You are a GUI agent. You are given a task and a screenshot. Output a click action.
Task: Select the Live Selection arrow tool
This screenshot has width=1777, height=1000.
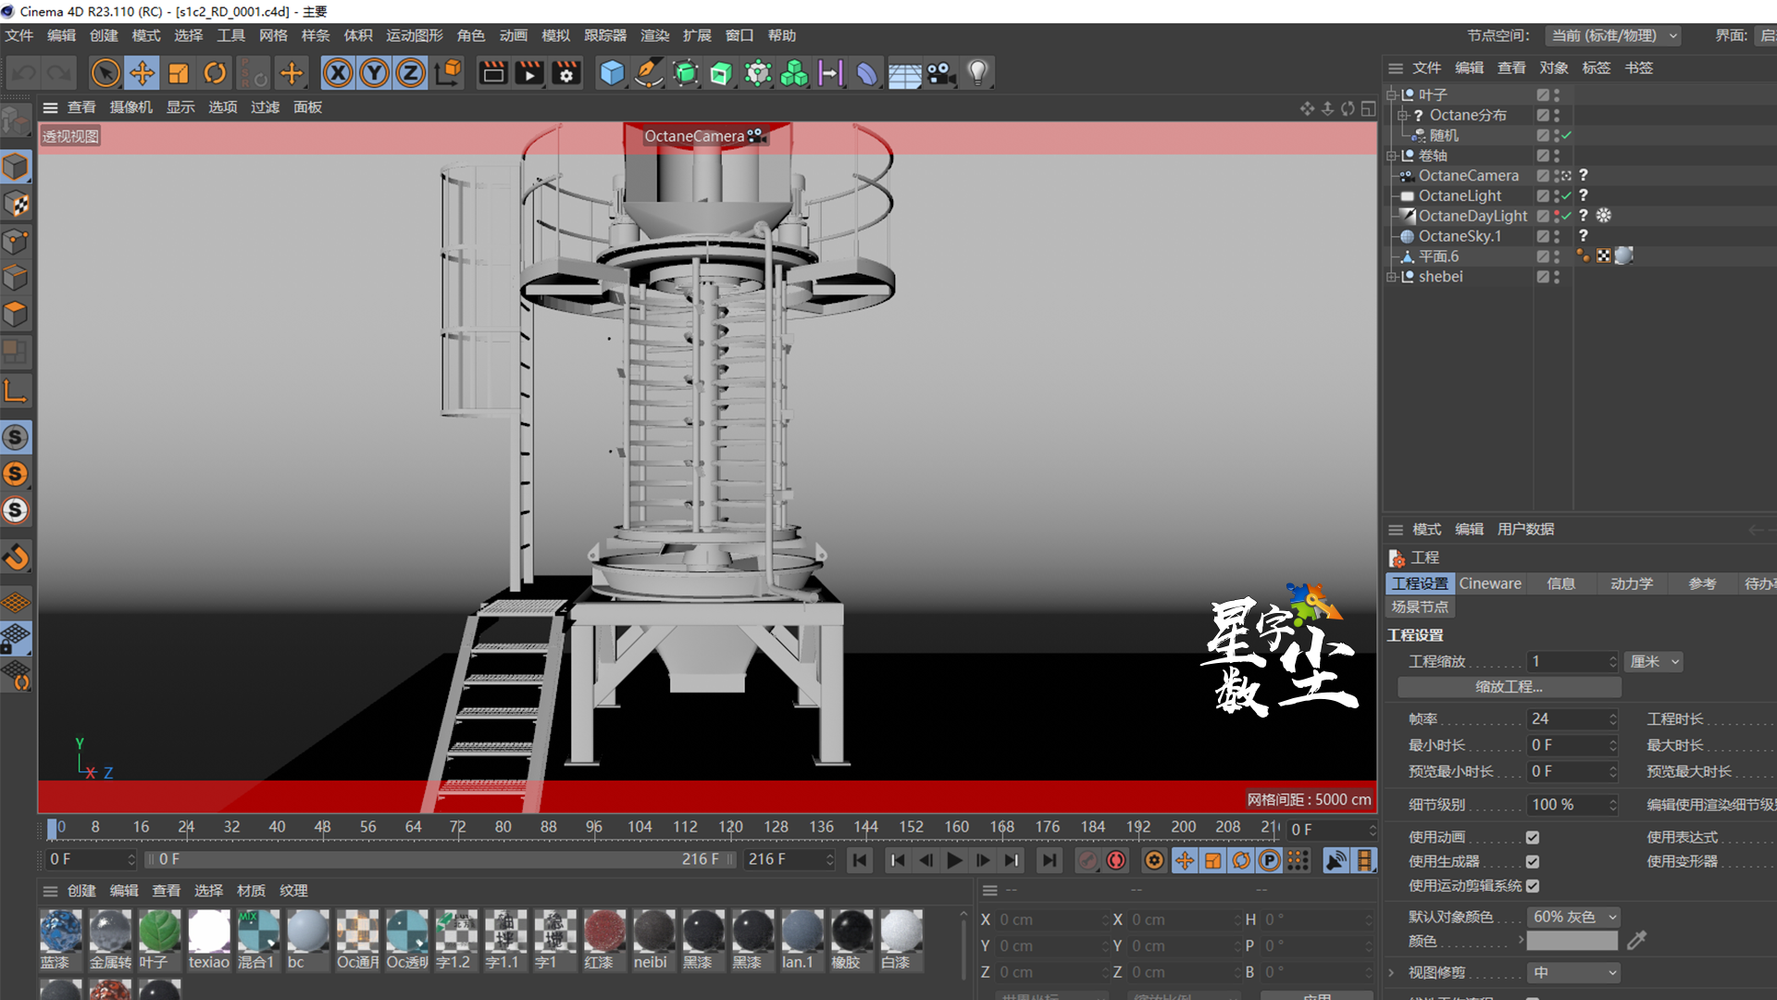tap(106, 73)
